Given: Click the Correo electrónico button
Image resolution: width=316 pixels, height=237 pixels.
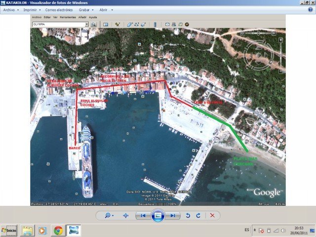Looking at the screenshot, I should [59, 10].
